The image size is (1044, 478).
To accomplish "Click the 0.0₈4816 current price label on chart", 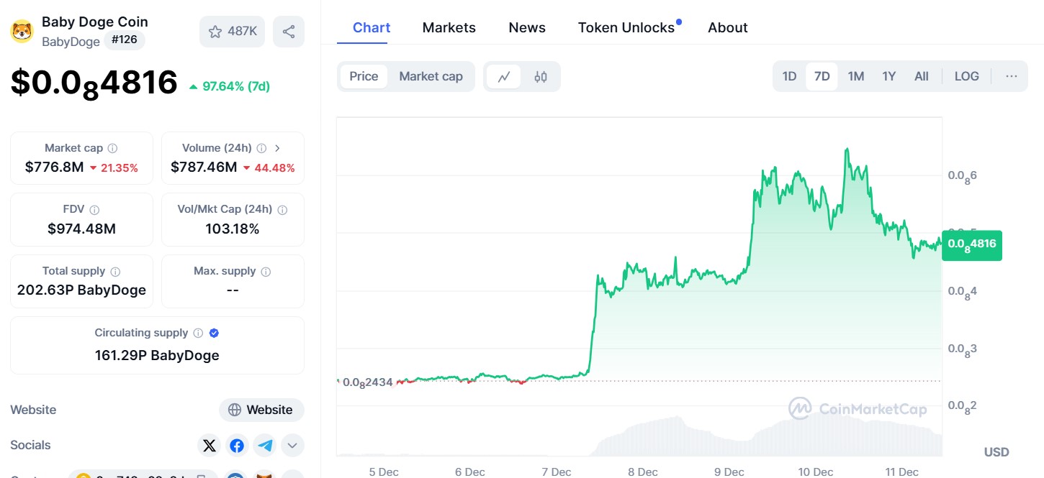I will (x=972, y=244).
